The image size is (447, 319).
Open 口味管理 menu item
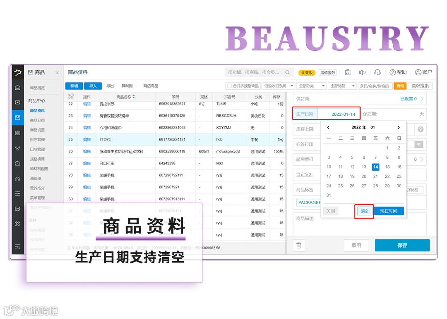click(37, 149)
